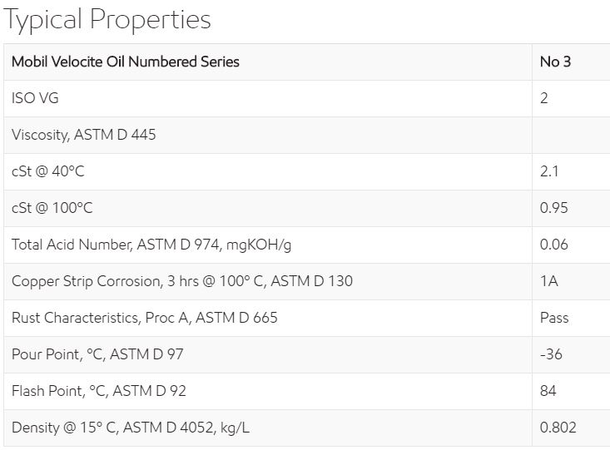Select the 0.802 density value
610x450 pixels.
pyautogui.click(x=558, y=428)
